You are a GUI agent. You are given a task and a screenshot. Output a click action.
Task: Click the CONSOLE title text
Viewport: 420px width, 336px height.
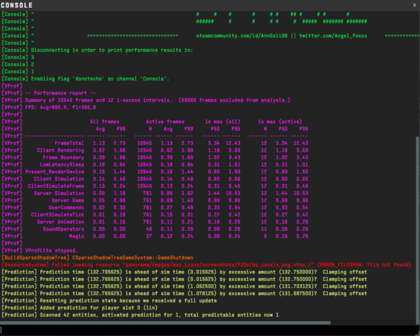pos(16,5)
